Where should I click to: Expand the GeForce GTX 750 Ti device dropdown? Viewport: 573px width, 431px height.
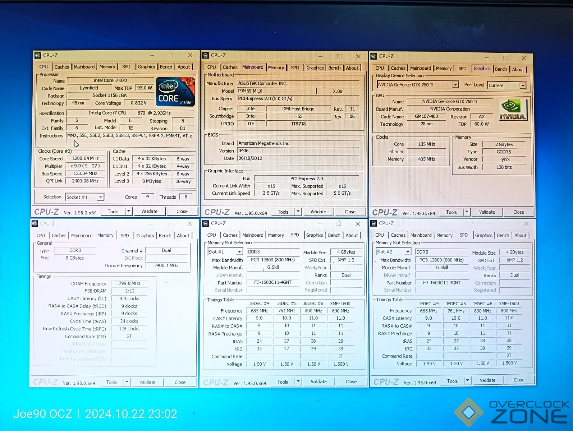pyautogui.click(x=455, y=85)
